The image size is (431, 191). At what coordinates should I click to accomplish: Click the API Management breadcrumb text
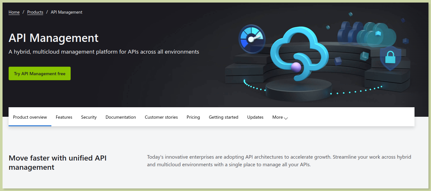click(x=67, y=12)
